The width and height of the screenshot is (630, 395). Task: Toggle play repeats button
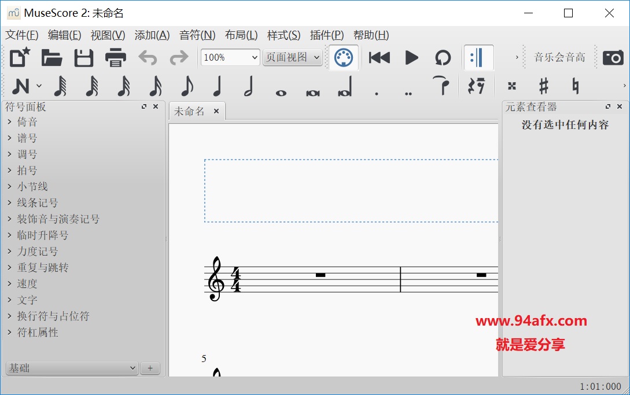coord(478,57)
